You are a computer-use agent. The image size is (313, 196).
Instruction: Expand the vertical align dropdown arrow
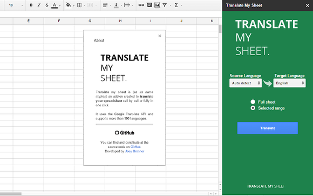121,5
